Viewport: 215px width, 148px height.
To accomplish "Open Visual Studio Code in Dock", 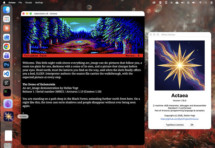I will [7, 74].
